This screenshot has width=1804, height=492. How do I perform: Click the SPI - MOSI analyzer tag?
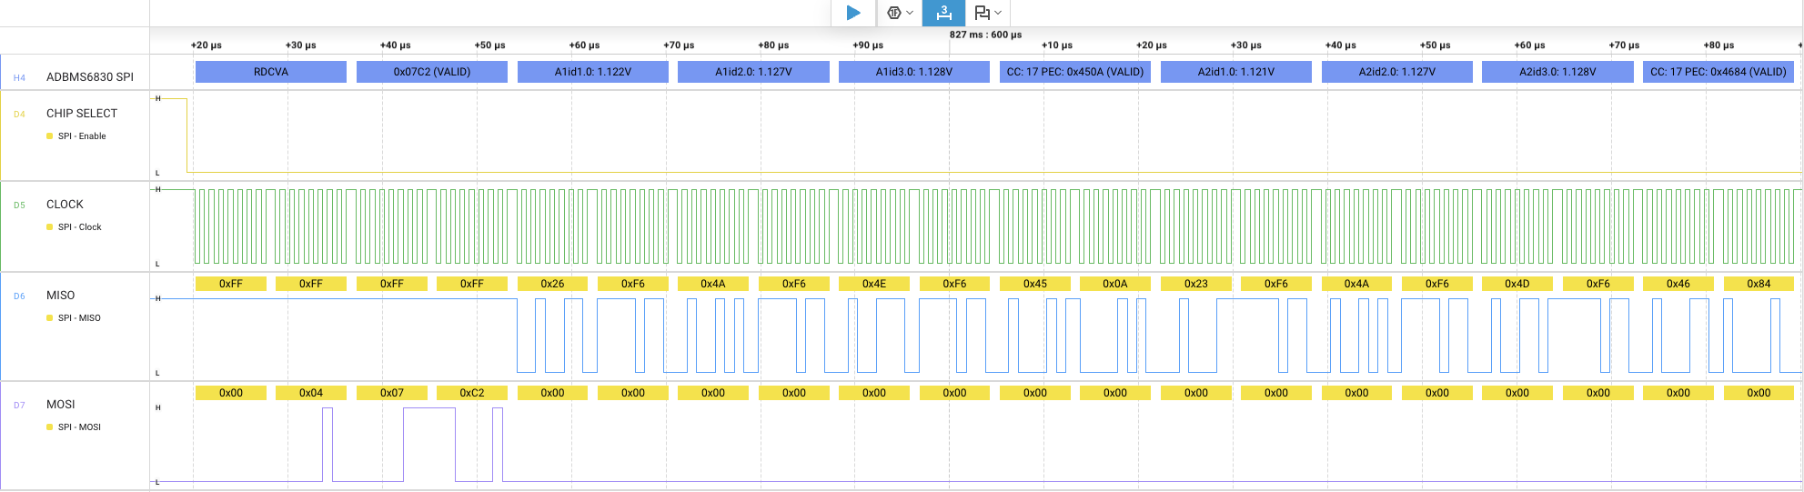(x=79, y=427)
